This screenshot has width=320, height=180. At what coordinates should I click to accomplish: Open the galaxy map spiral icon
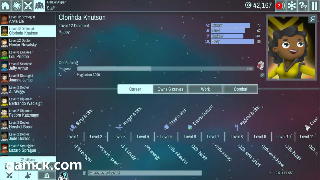17,5
